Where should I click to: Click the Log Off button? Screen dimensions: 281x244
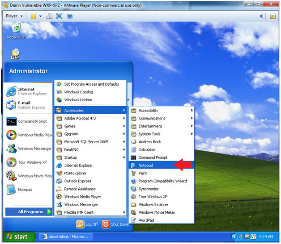click(87, 224)
